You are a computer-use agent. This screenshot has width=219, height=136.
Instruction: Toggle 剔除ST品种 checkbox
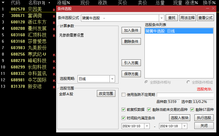coord(192,110)
